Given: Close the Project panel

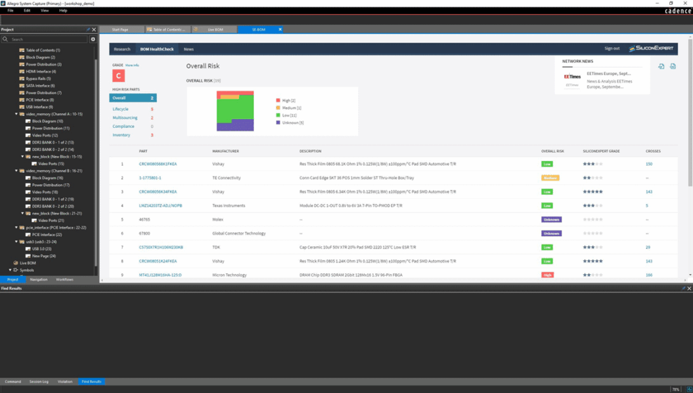Looking at the screenshot, I should pos(95,30).
